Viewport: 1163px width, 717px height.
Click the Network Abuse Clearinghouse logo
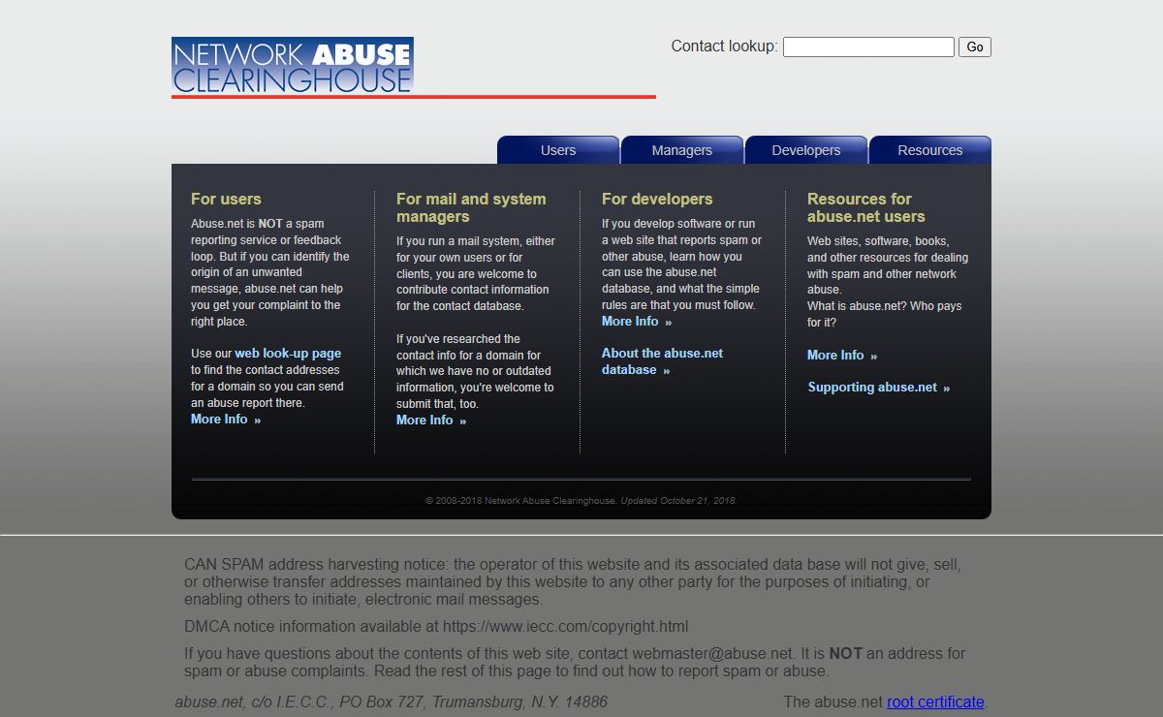click(x=293, y=65)
